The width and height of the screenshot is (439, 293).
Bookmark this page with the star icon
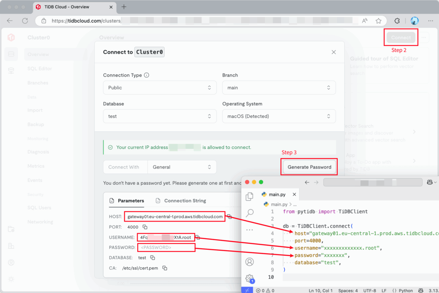click(379, 21)
